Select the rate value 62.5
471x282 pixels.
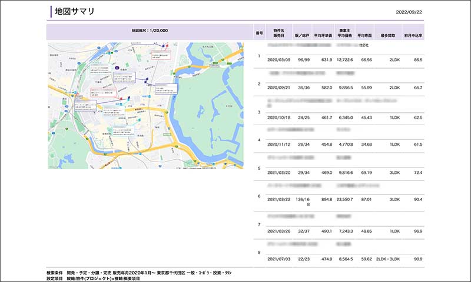click(418, 117)
